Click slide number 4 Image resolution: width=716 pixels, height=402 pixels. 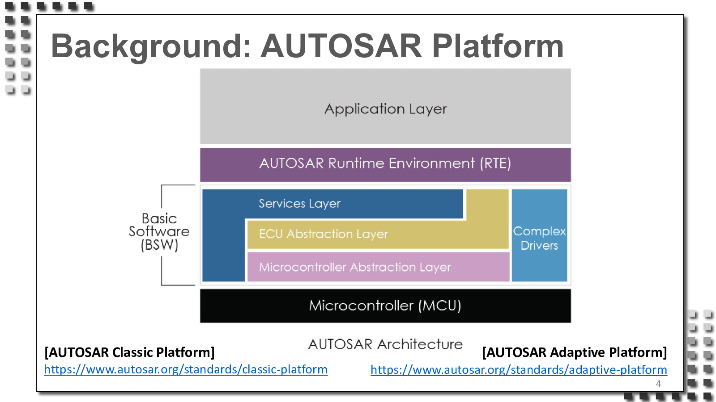(658, 383)
